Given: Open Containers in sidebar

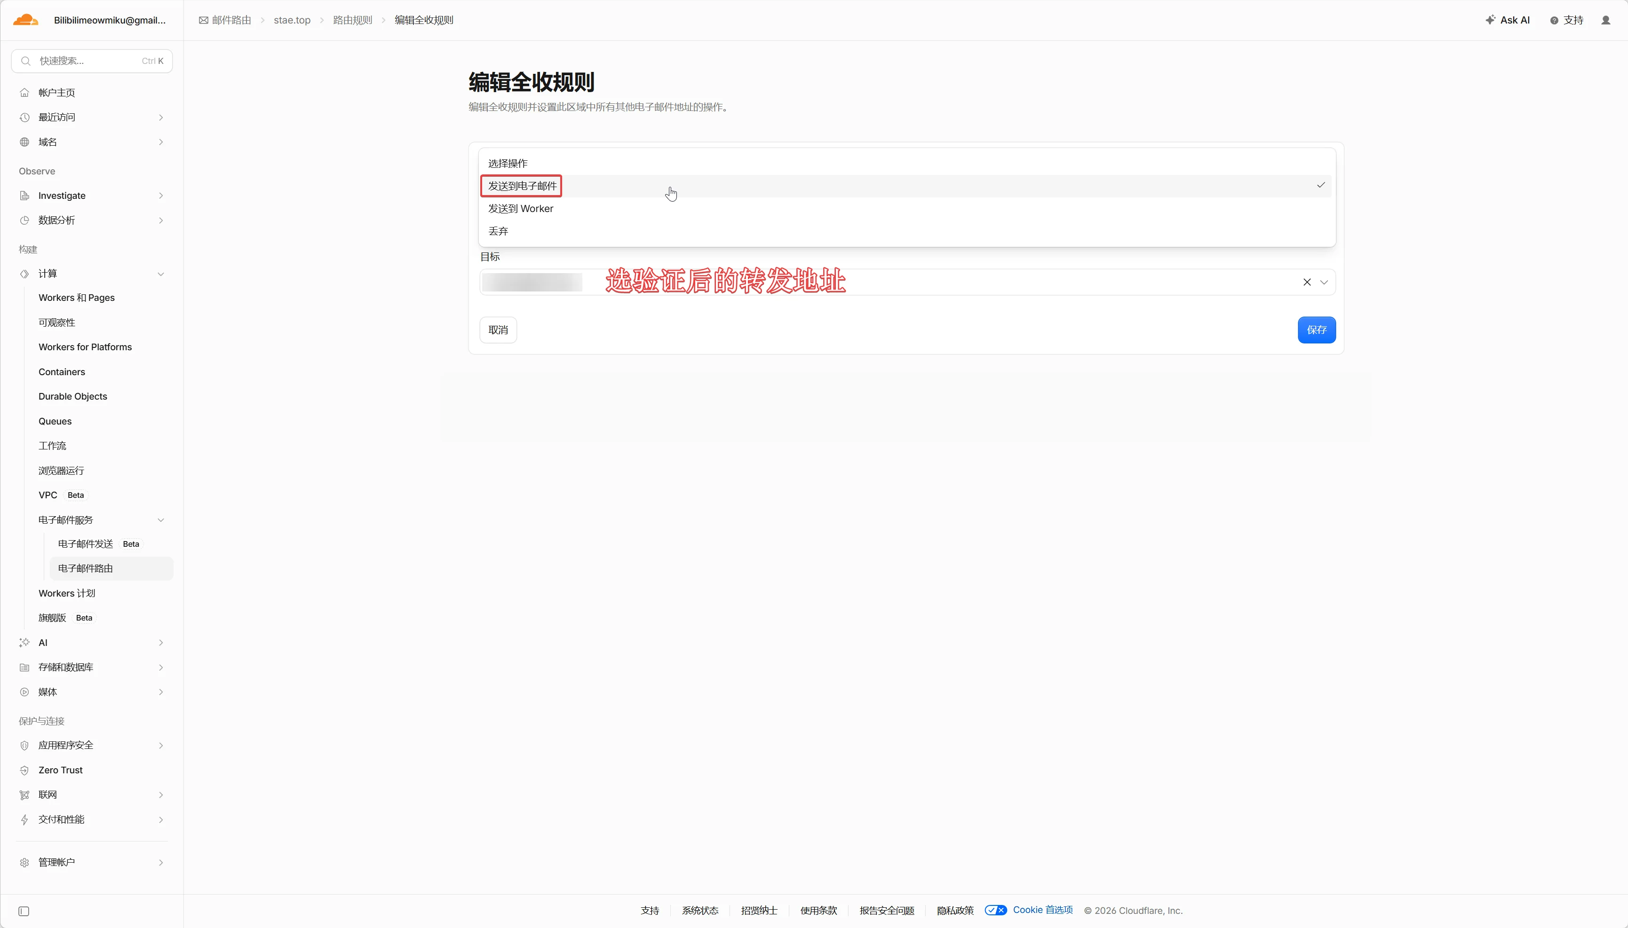Looking at the screenshot, I should pos(62,372).
